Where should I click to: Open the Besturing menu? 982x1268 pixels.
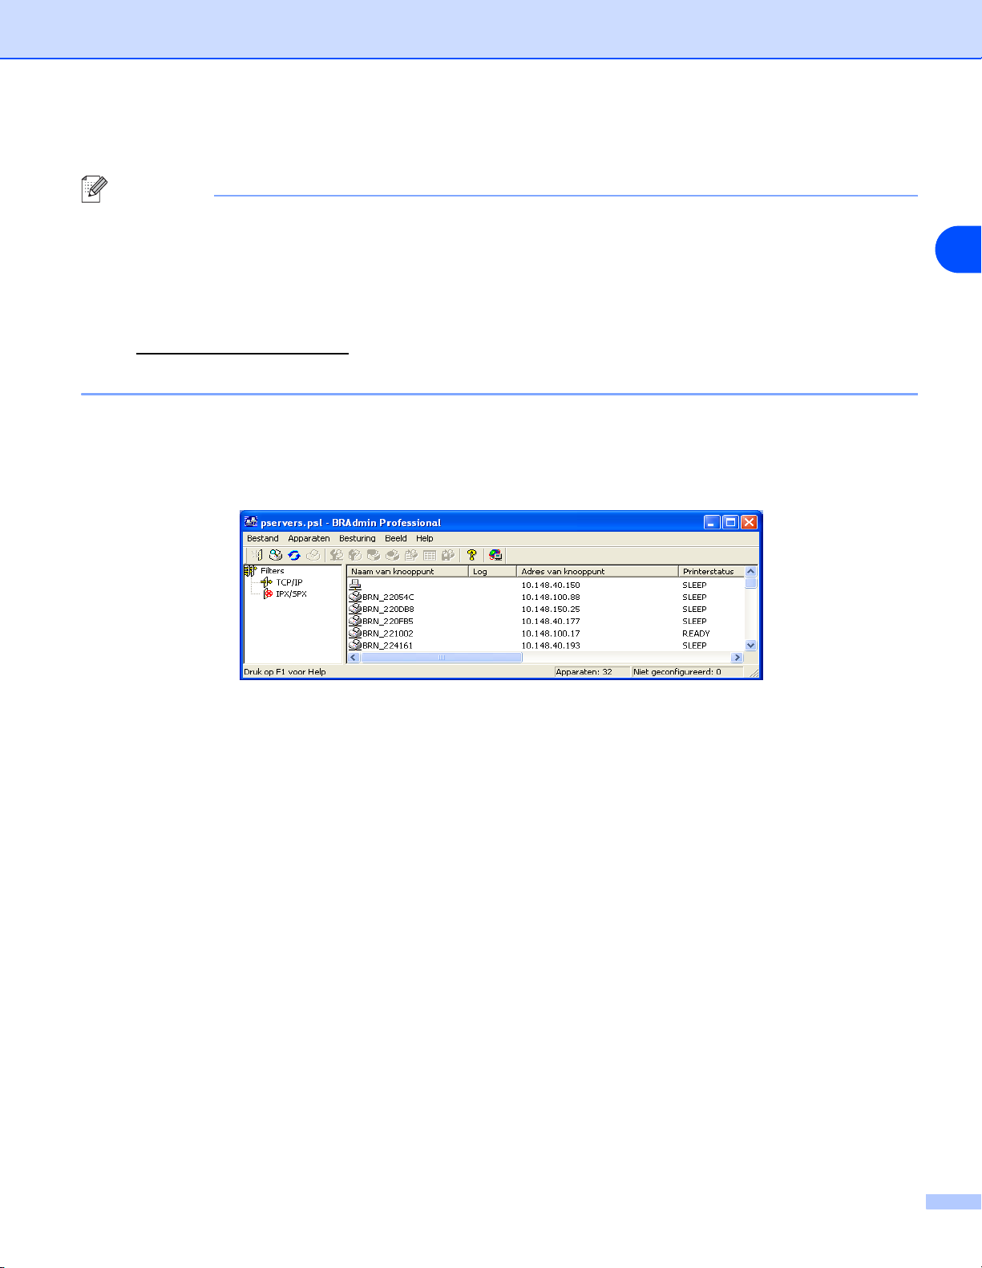coord(358,538)
